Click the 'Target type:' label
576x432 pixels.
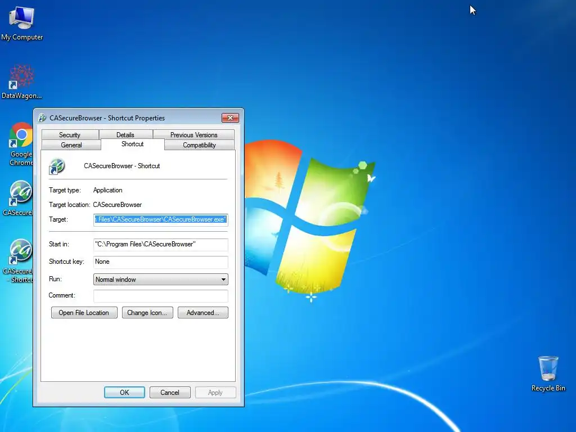[65, 190]
